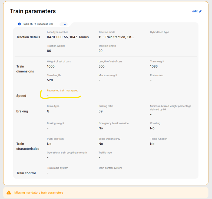Click the Requested train max speed label
The width and height of the screenshot is (212, 199).
pyautogui.click(x=63, y=90)
